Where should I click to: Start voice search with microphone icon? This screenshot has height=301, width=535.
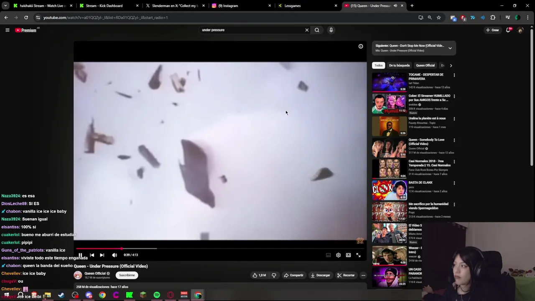tap(331, 30)
